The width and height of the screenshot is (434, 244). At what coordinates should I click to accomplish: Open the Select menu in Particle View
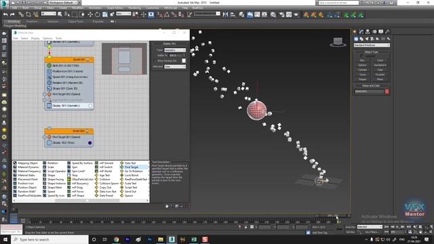coord(24,39)
